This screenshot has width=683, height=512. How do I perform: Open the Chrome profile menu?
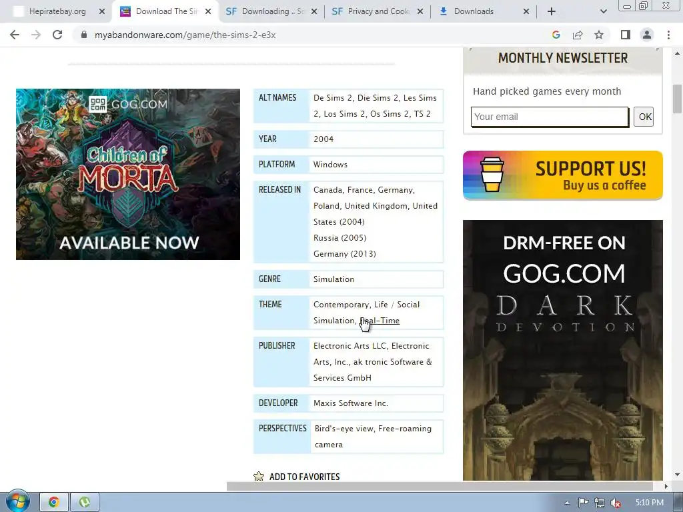[x=647, y=35]
